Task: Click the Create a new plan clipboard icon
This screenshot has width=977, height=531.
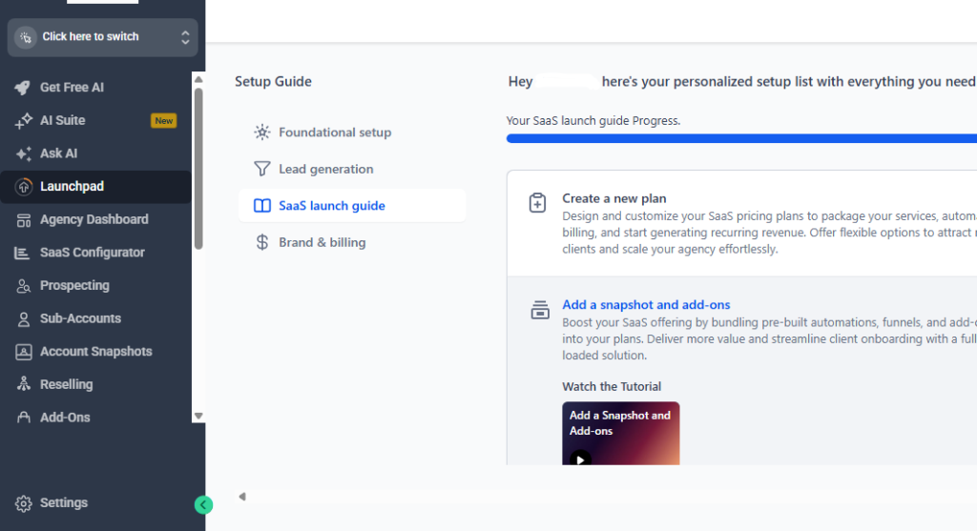Action: [537, 203]
